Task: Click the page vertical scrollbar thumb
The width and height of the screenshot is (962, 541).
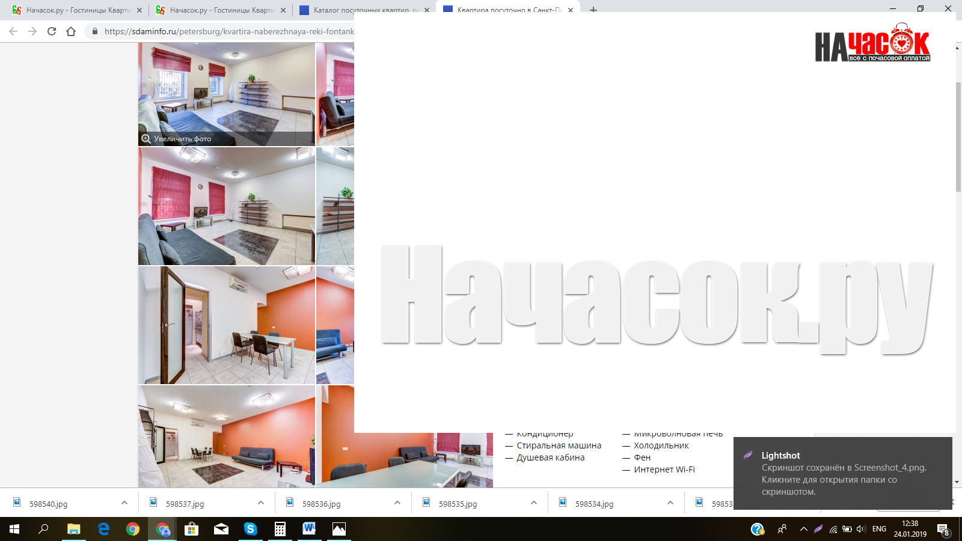Action: (958, 137)
